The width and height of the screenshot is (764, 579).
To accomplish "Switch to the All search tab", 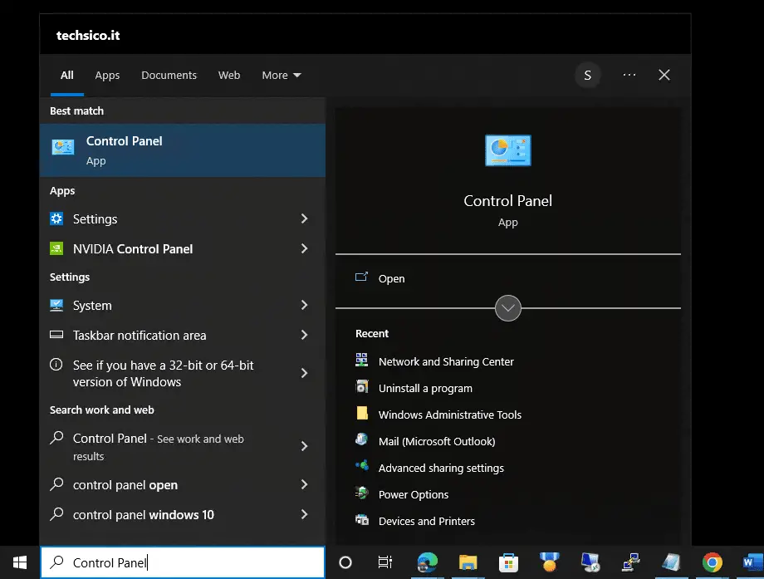I will [x=66, y=75].
